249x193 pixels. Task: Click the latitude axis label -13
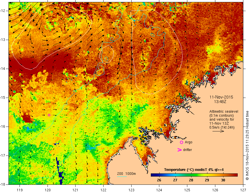pos(3,40)
